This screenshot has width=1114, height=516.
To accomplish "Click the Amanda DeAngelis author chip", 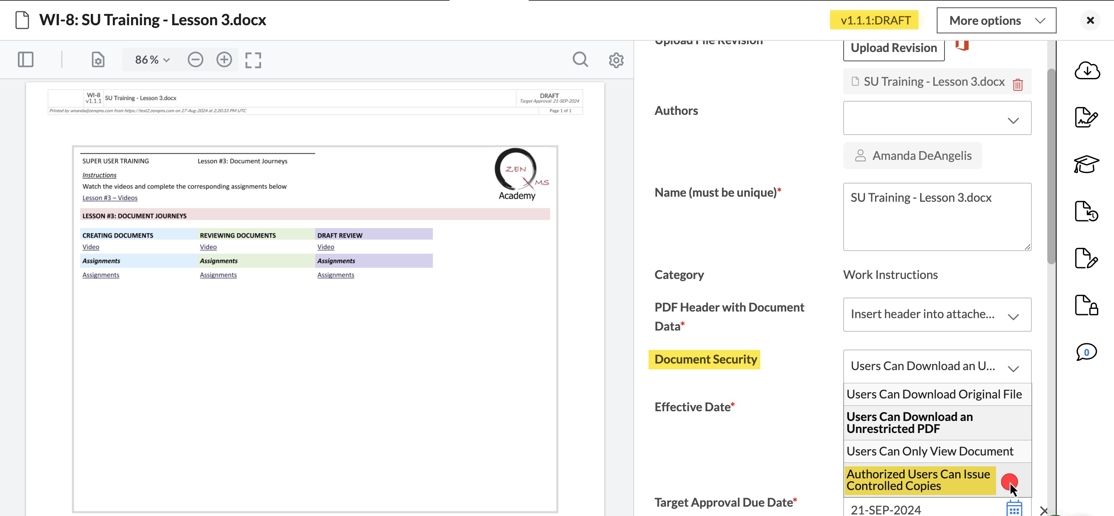I will [912, 156].
